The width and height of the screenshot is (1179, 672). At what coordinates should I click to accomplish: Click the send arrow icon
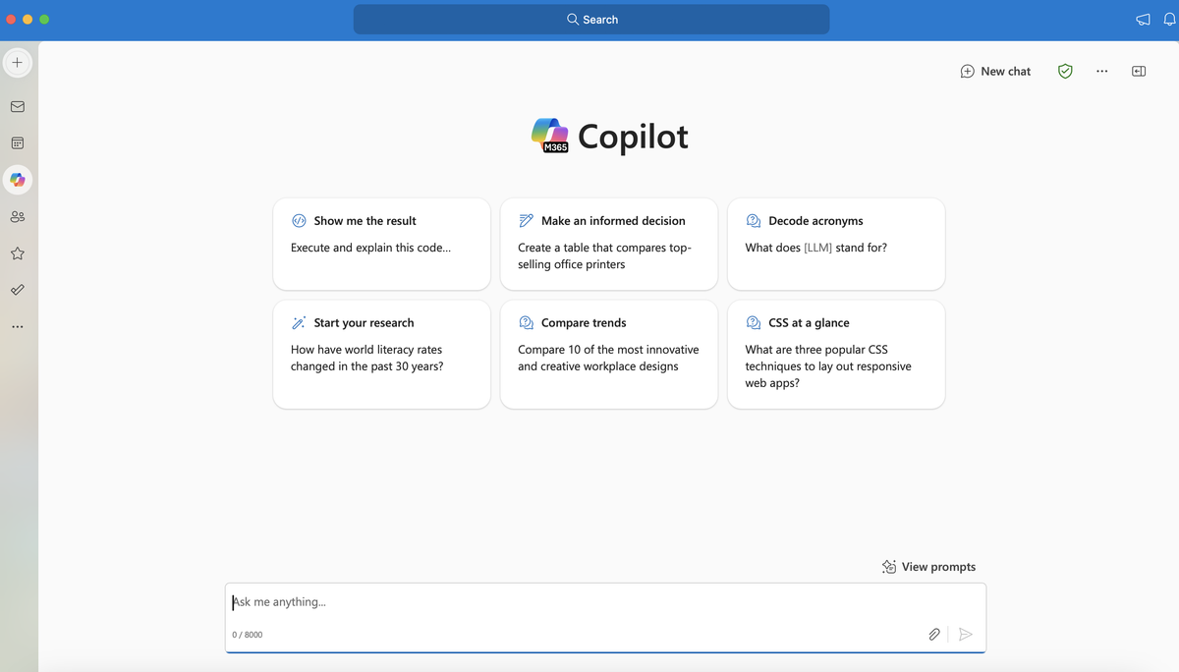tap(966, 635)
